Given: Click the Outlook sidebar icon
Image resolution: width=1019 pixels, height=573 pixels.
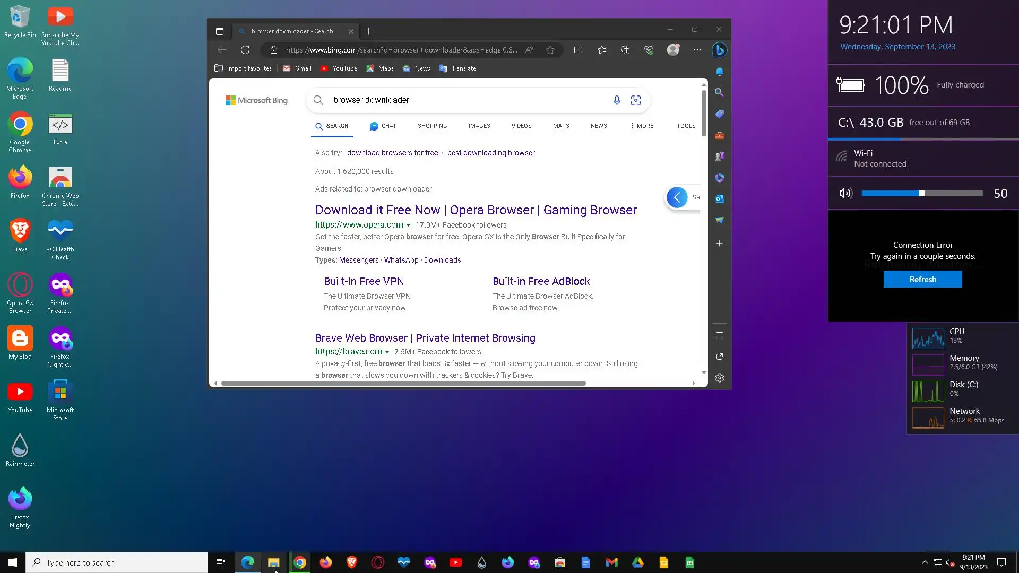Looking at the screenshot, I should [720, 199].
